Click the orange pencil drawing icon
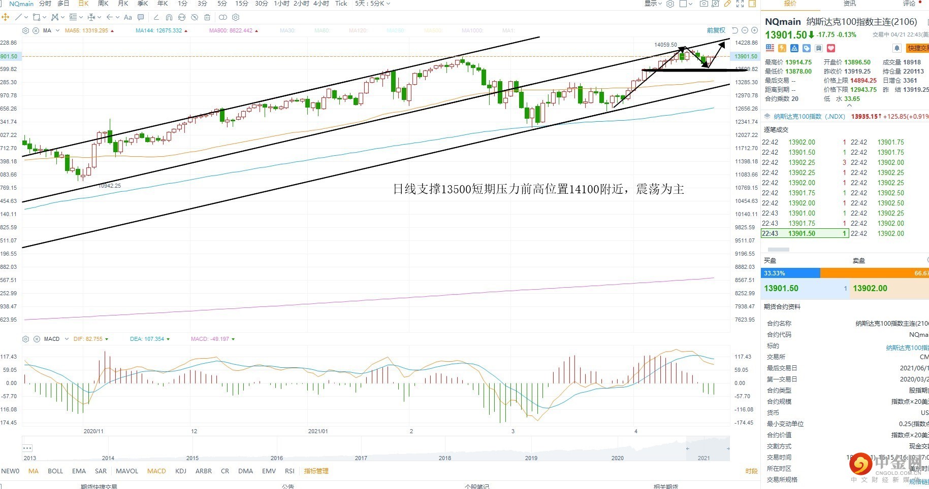The image size is (929, 489). (x=727, y=4)
